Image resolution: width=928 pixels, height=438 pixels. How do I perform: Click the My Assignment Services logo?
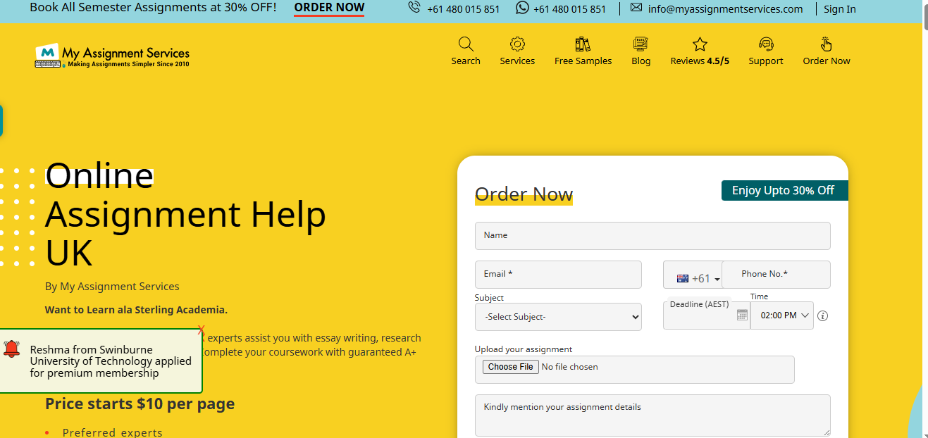[113, 56]
